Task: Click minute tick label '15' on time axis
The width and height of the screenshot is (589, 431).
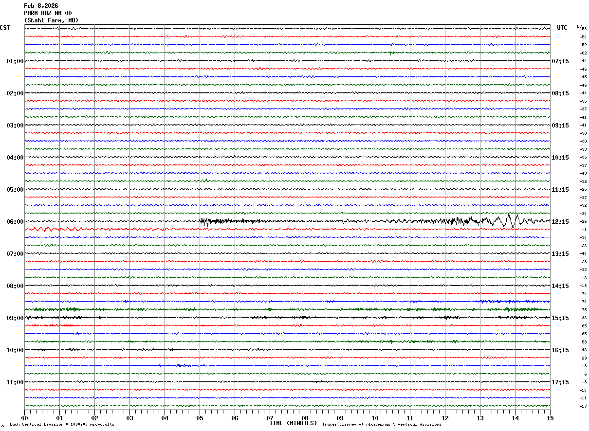Action: pyautogui.click(x=550, y=417)
